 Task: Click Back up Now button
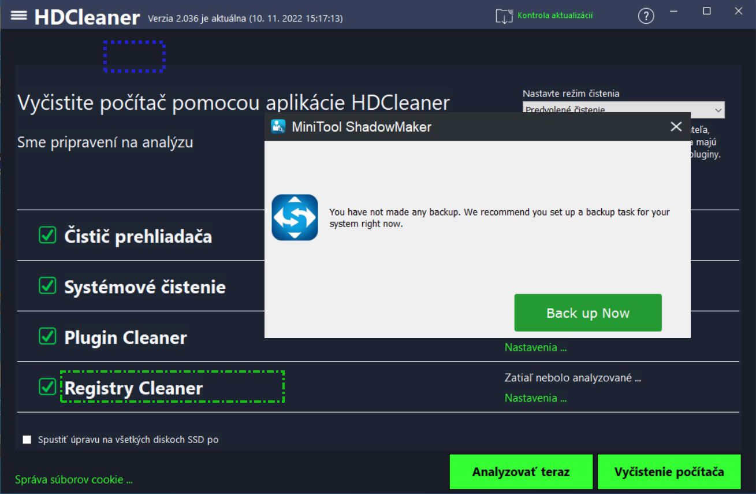pyautogui.click(x=588, y=313)
